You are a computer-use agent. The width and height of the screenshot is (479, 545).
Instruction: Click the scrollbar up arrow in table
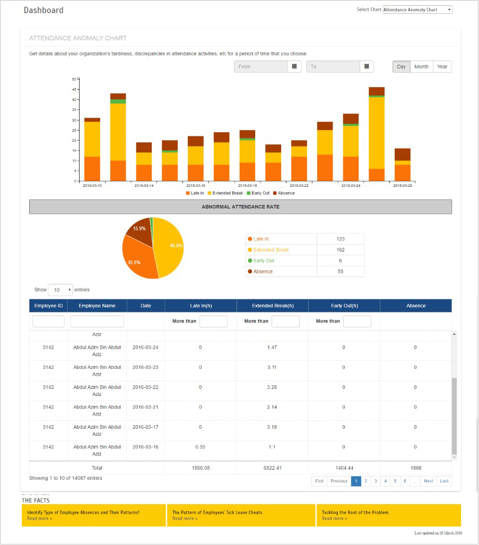454,334
